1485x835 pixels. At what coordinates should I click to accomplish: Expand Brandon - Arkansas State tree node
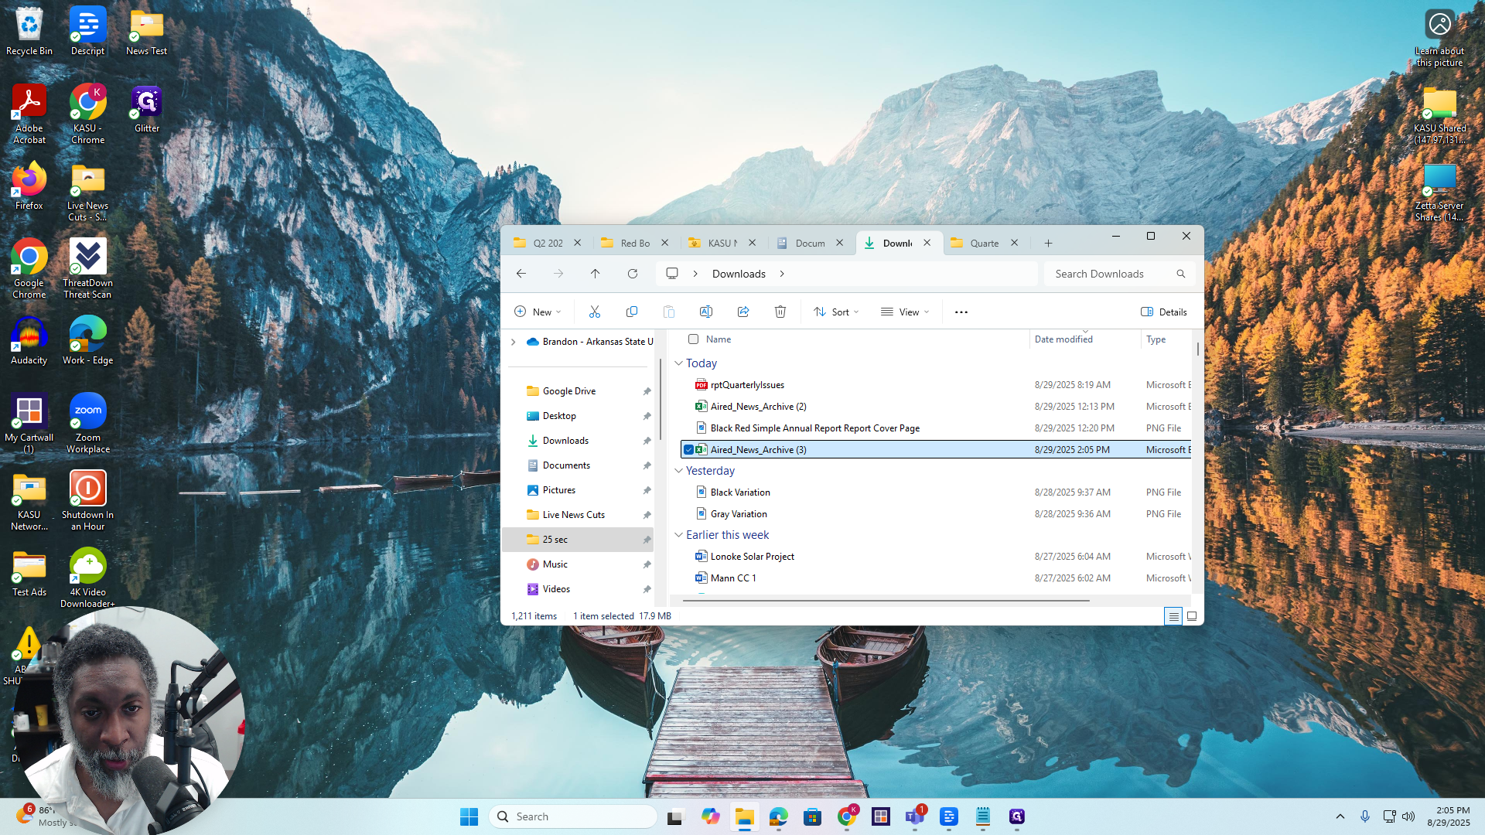point(513,342)
